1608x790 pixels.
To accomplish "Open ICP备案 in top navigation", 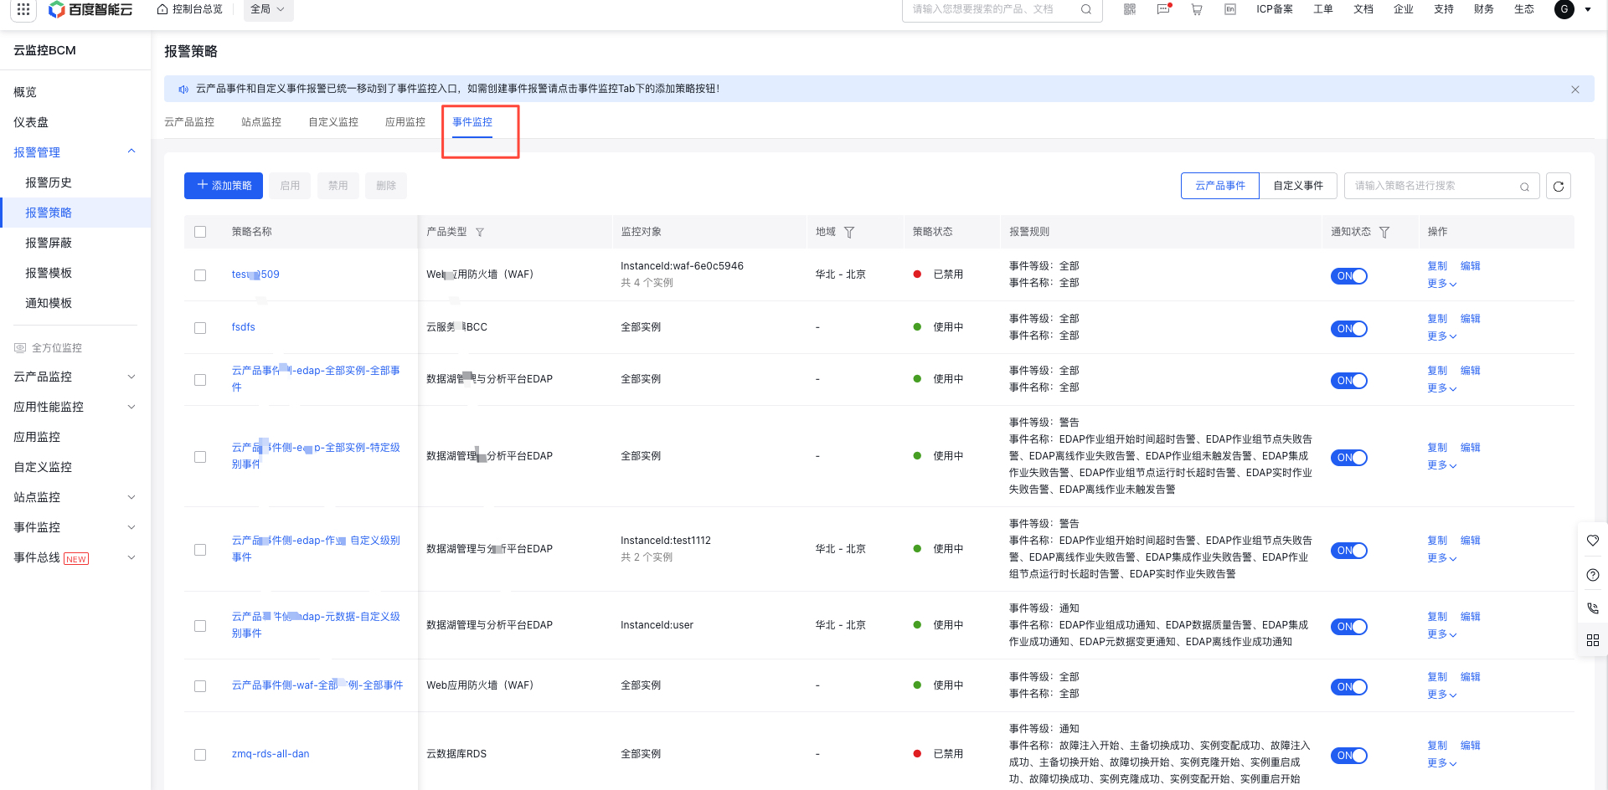I will (x=1275, y=9).
